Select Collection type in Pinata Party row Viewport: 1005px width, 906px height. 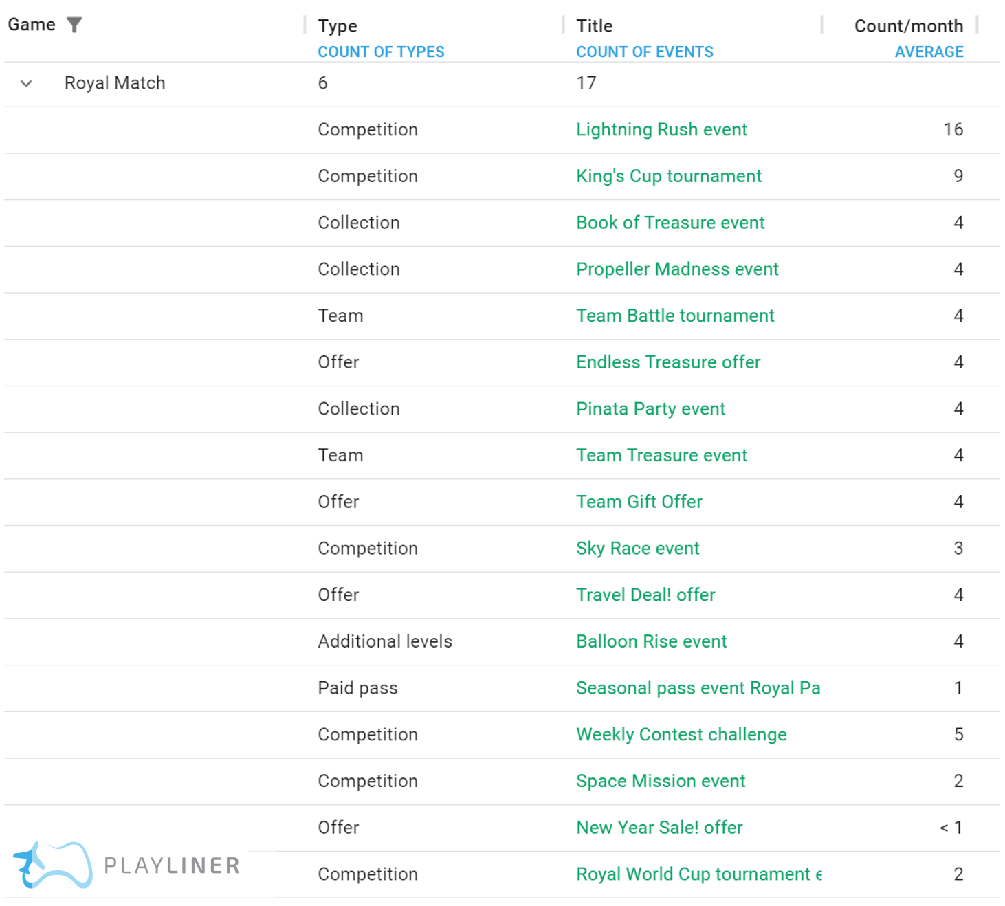click(358, 409)
